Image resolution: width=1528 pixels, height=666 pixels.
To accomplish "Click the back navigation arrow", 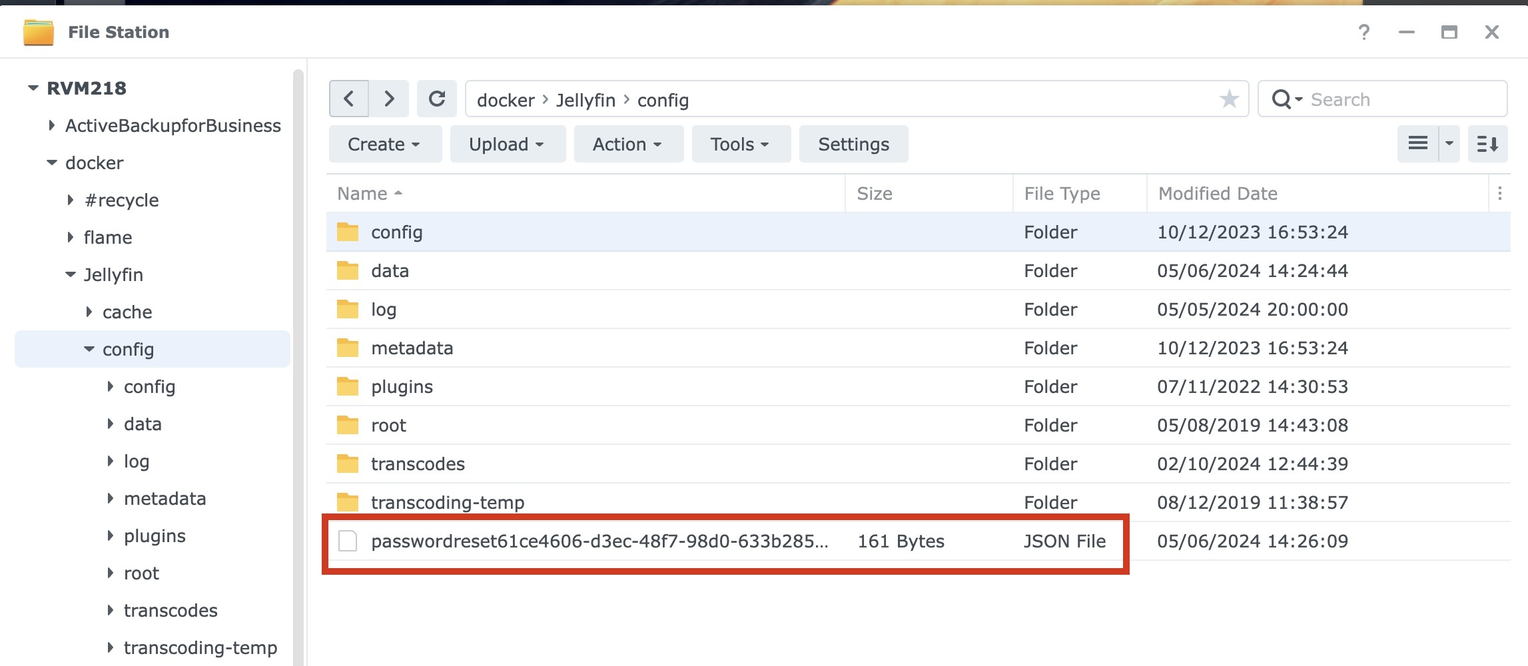I will pos(348,99).
